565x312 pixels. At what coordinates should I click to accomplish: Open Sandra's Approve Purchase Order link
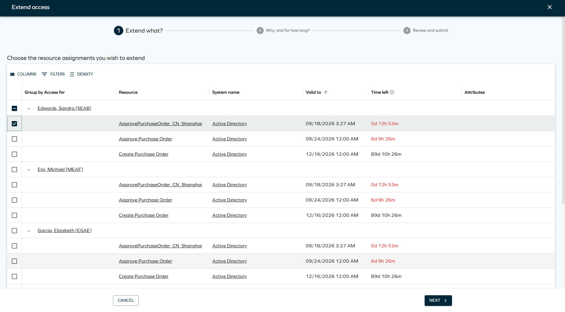tap(145, 139)
